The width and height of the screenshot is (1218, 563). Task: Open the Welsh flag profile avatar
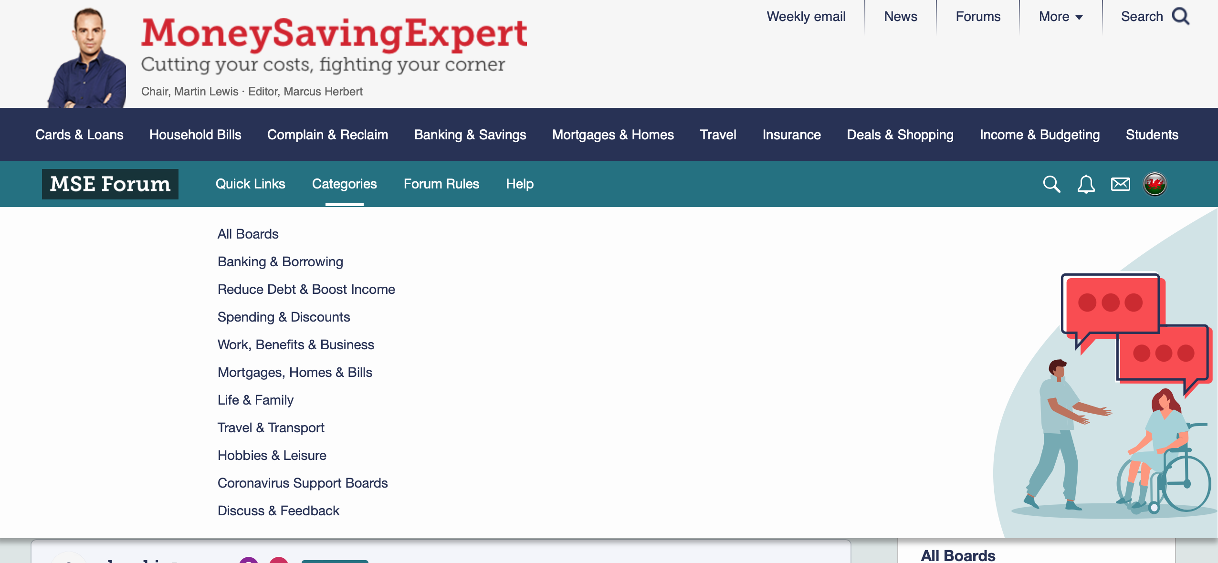[1155, 184]
